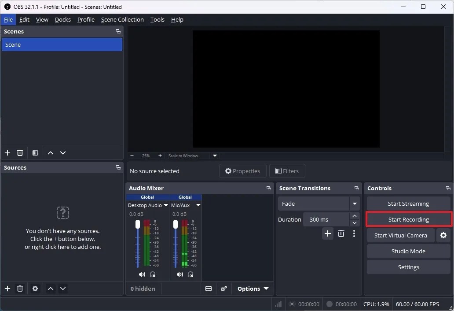Click the OBS logo in title bar
Screen dimensions: 454x311
[7, 7]
